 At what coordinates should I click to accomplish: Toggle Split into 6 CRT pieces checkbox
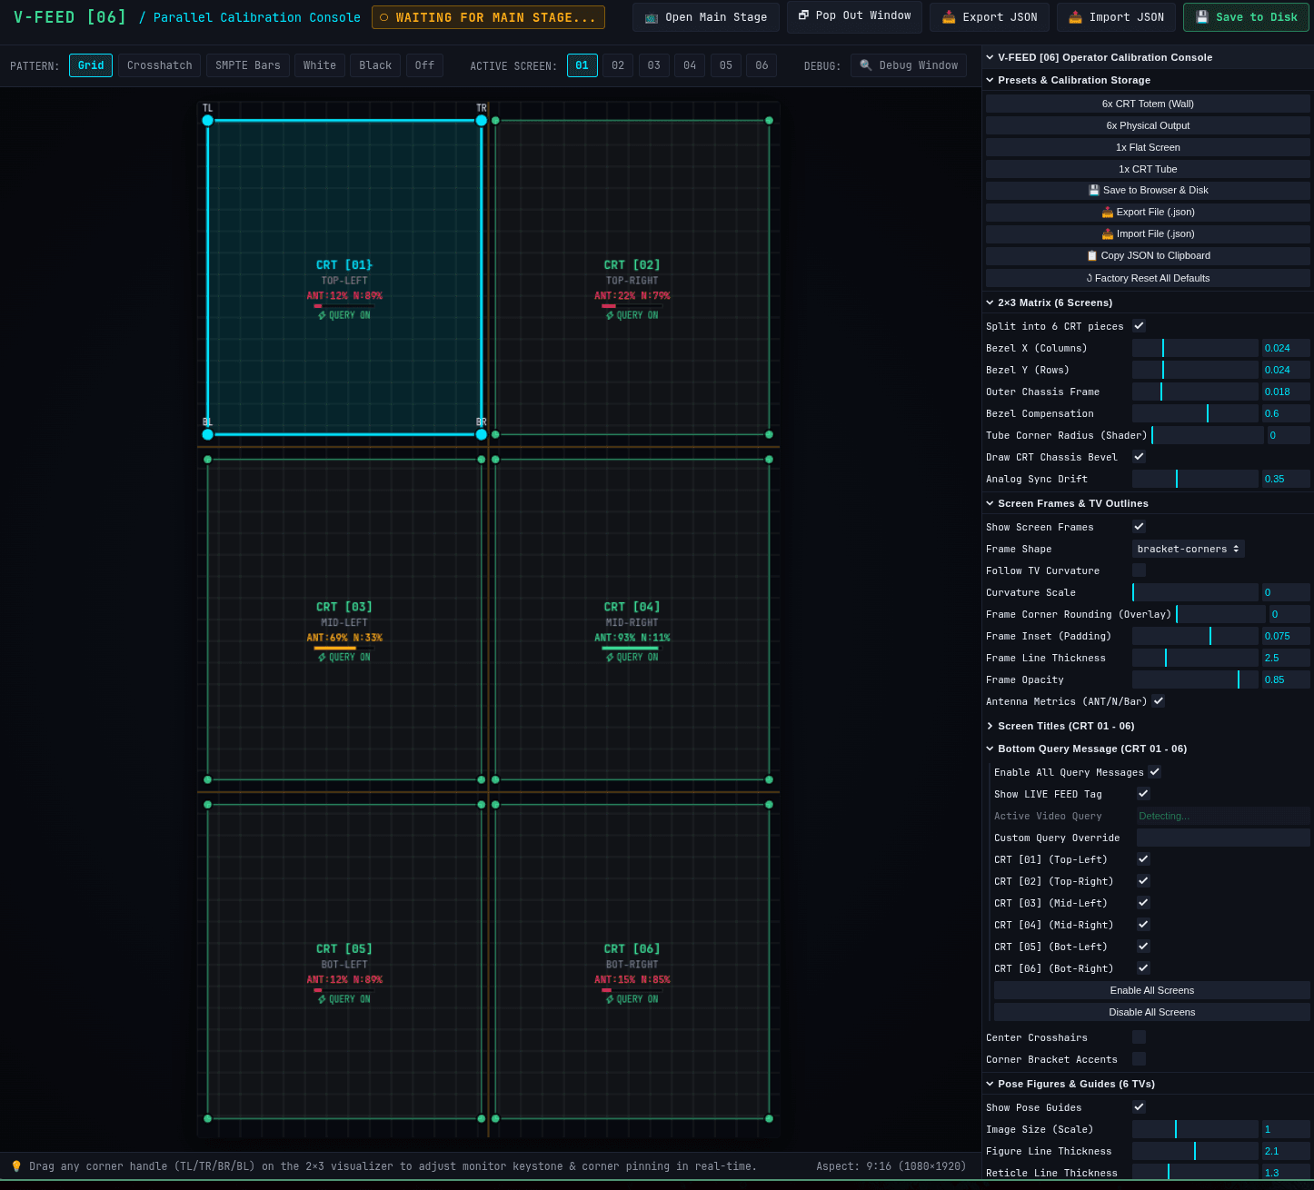1139,326
